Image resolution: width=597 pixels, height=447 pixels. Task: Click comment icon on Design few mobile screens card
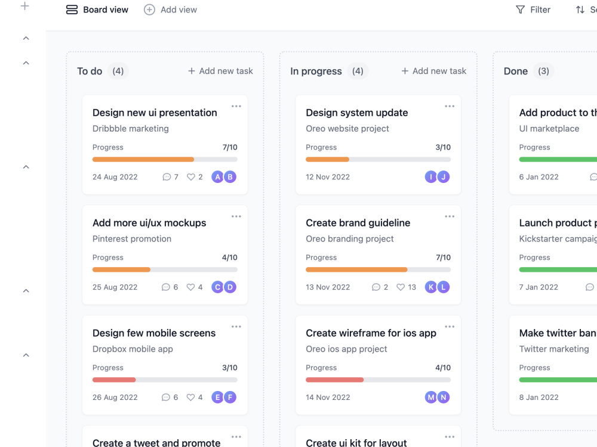165,397
